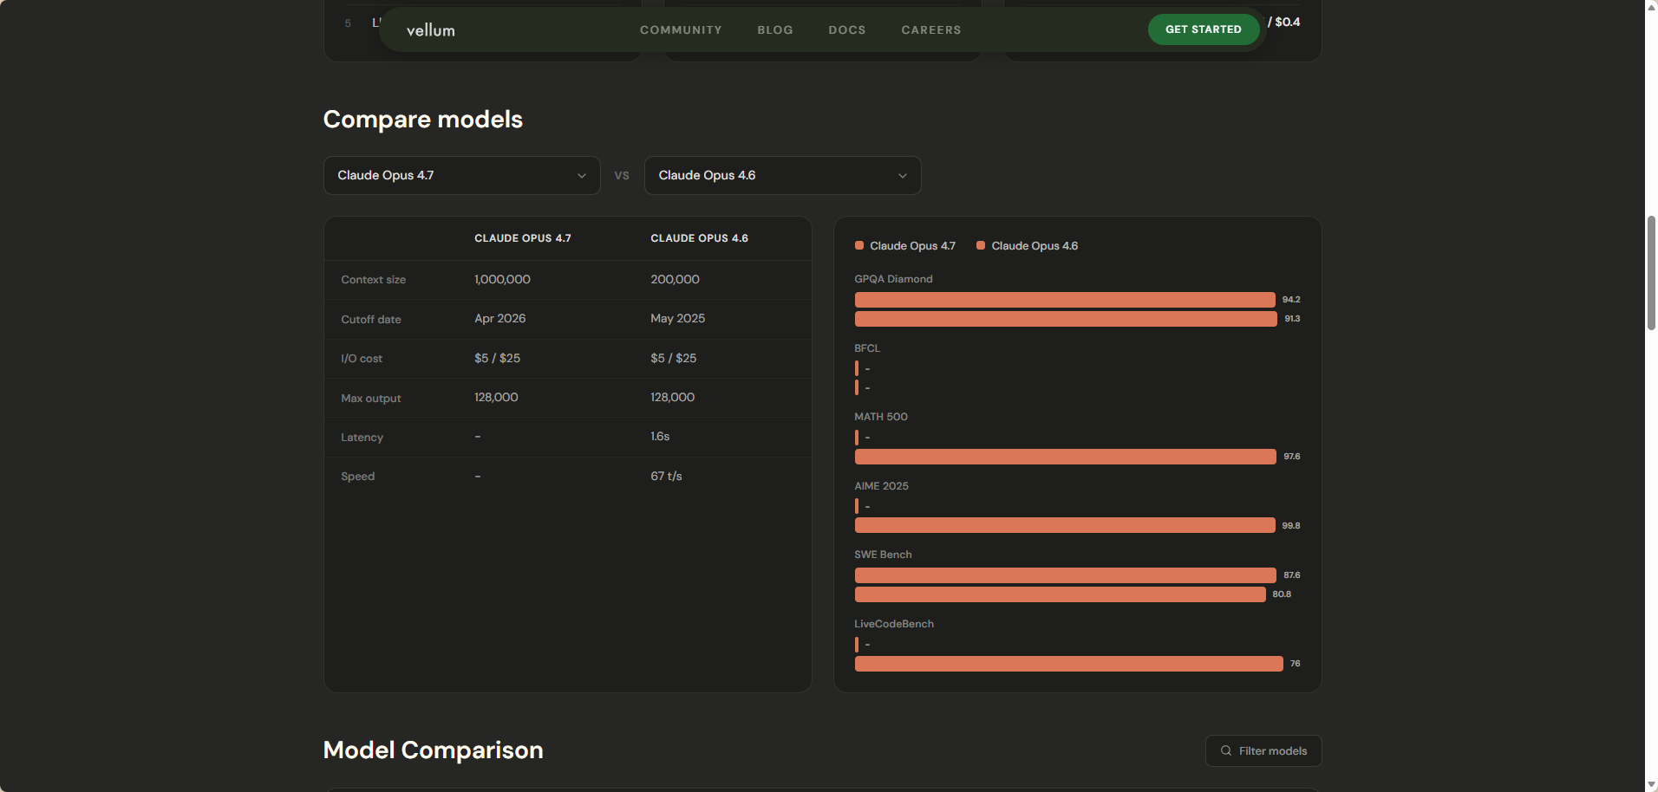This screenshot has width=1658, height=792.
Task: Open the Claude Opus 4.6 model dropdown
Action: (x=783, y=175)
